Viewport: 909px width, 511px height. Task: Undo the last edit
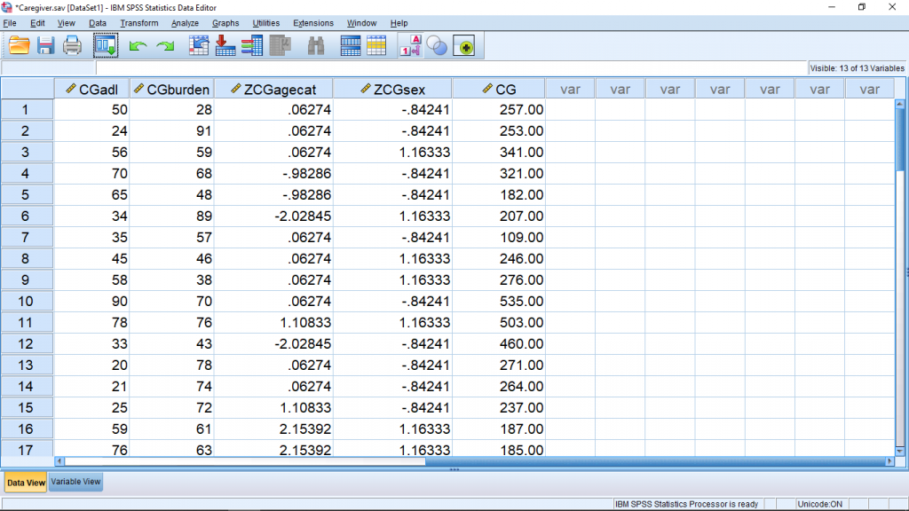coord(137,45)
